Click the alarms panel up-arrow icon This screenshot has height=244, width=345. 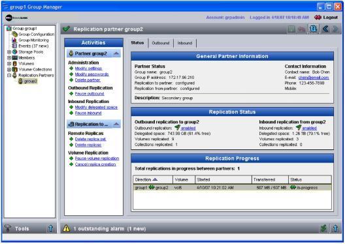tap(335, 228)
